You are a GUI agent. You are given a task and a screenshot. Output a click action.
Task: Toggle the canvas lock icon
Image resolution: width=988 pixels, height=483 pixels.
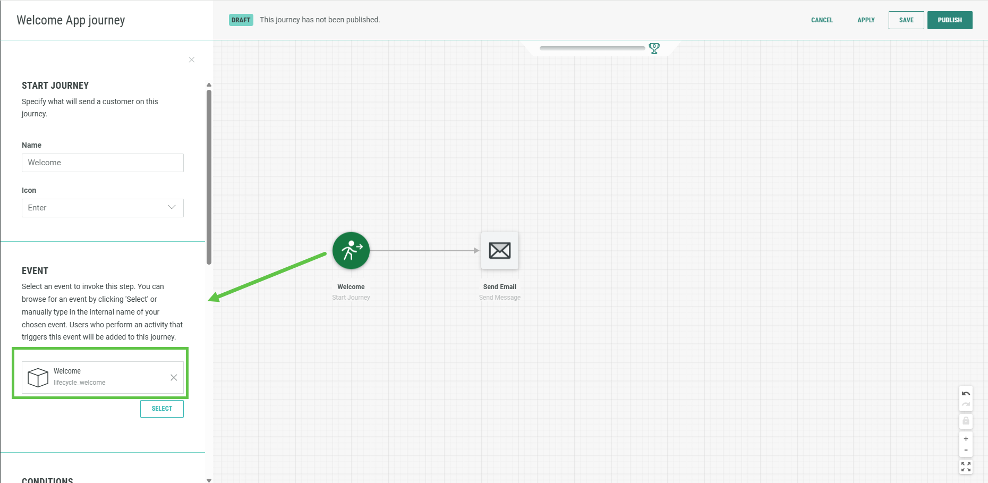coord(966,421)
